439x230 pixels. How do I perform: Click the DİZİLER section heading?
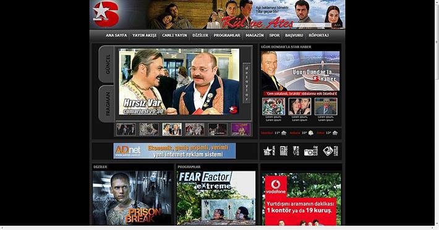[100, 166]
